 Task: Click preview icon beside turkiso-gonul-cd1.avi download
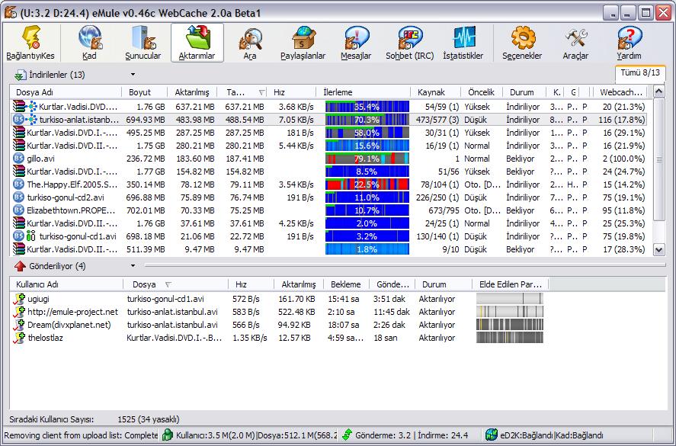30,236
